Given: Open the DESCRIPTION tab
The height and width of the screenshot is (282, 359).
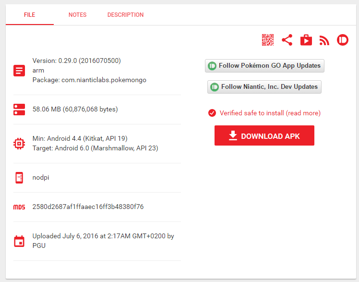Looking at the screenshot, I should point(125,15).
